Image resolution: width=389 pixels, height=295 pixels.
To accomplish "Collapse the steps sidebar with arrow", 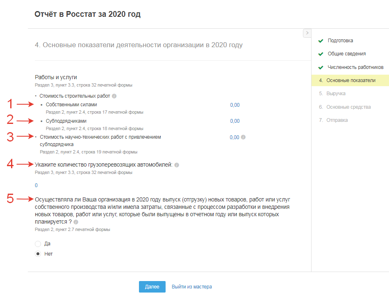I will click(307, 33).
